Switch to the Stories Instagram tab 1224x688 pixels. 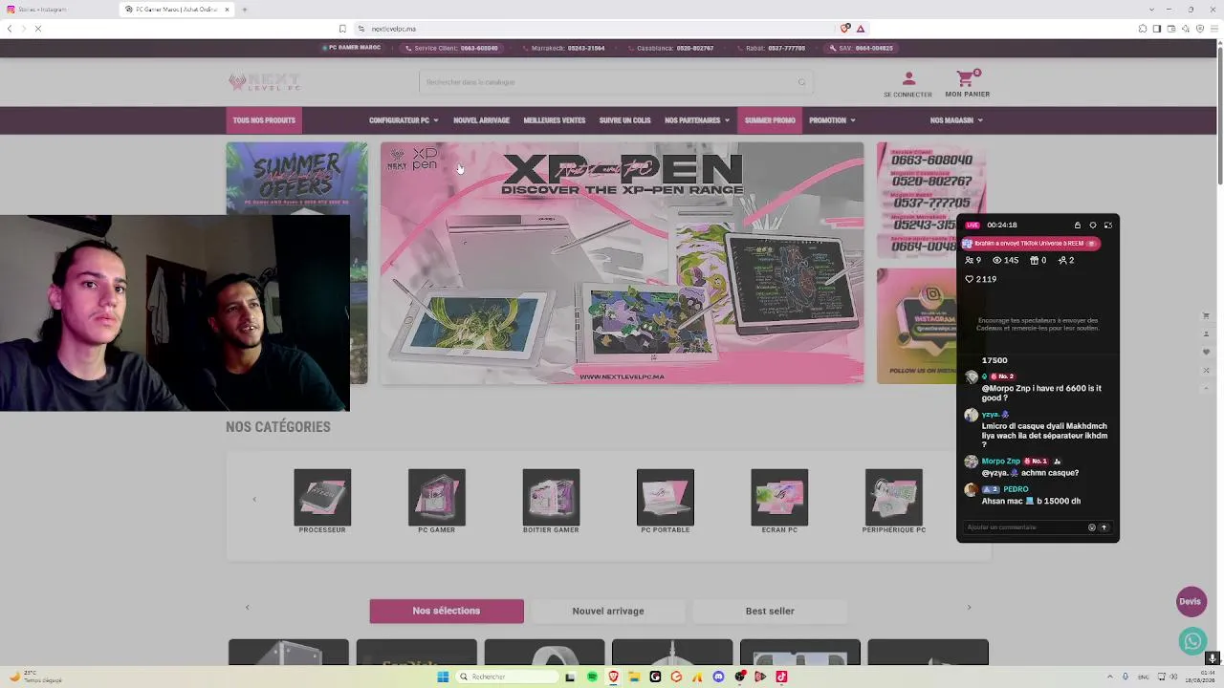point(57,10)
